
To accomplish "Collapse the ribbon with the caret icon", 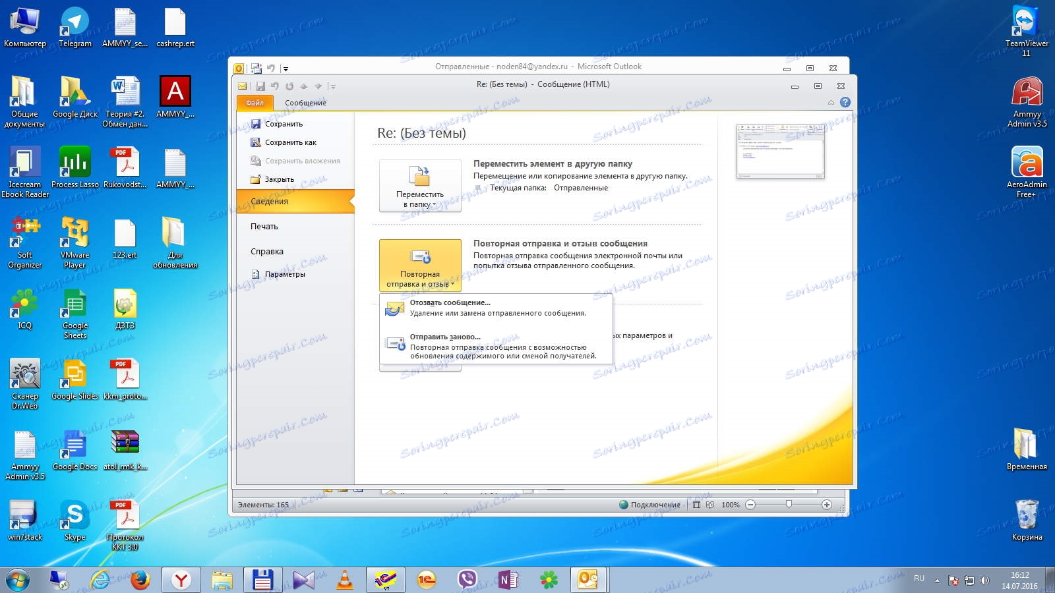I will 831,102.
